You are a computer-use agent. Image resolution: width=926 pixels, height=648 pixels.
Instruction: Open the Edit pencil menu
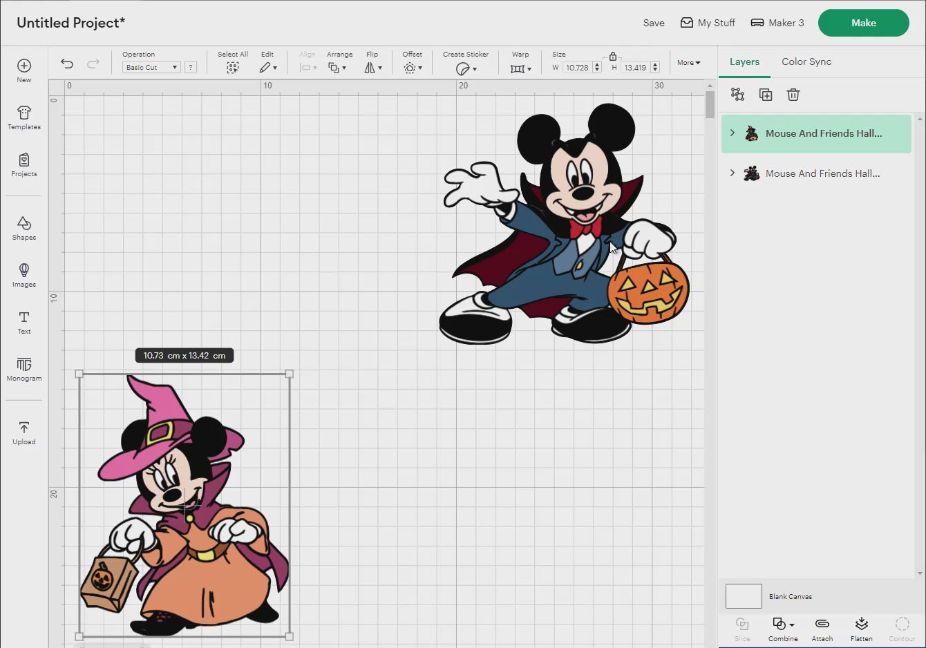point(267,68)
